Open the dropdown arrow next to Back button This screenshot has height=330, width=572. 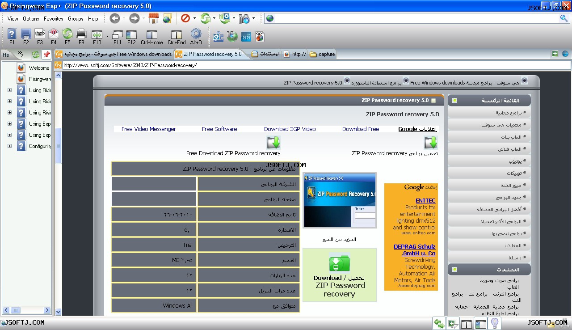coord(124,19)
